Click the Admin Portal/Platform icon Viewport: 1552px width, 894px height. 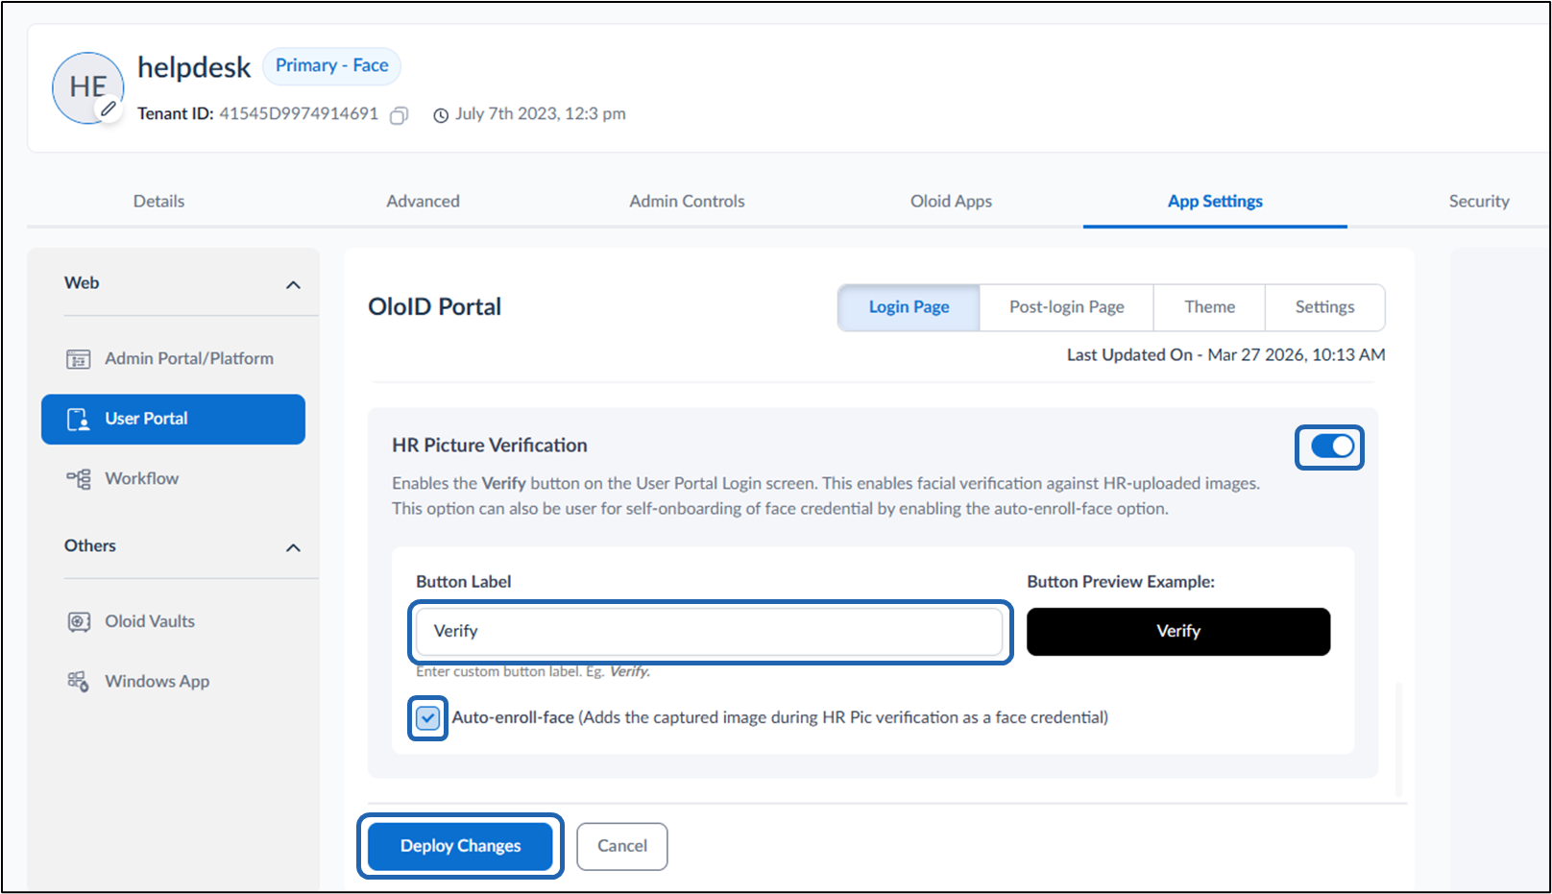[x=79, y=359]
